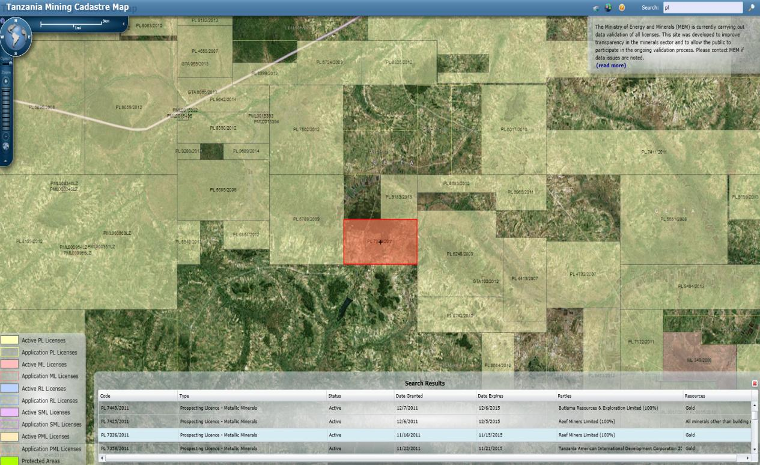Sort results by Date Expires column header
The width and height of the screenshot is (760, 465).
pyautogui.click(x=515, y=396)
